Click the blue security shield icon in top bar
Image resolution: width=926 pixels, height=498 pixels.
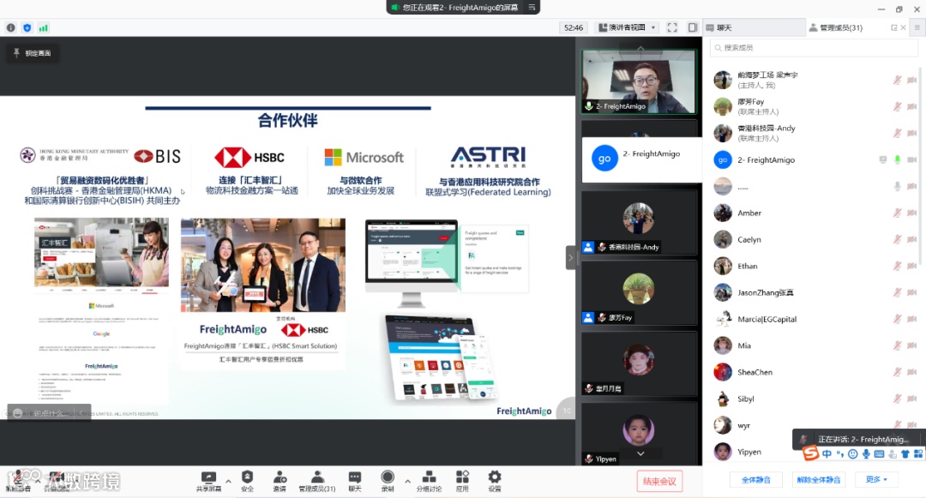(27, 27)
